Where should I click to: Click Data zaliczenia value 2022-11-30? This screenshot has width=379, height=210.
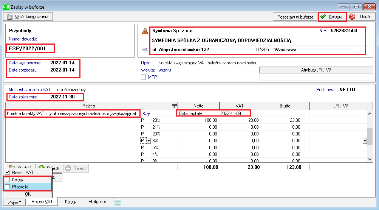click(x=62, y=97)
